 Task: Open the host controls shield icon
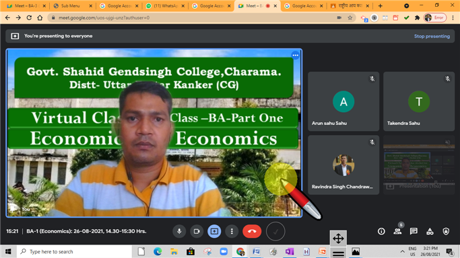click(446, 231)
